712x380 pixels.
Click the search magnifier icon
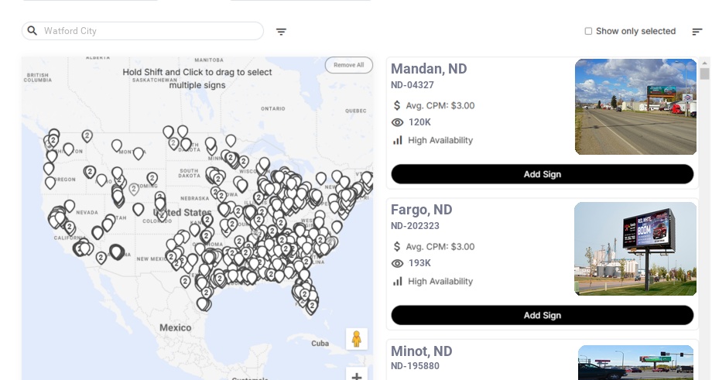coord(32,31)
